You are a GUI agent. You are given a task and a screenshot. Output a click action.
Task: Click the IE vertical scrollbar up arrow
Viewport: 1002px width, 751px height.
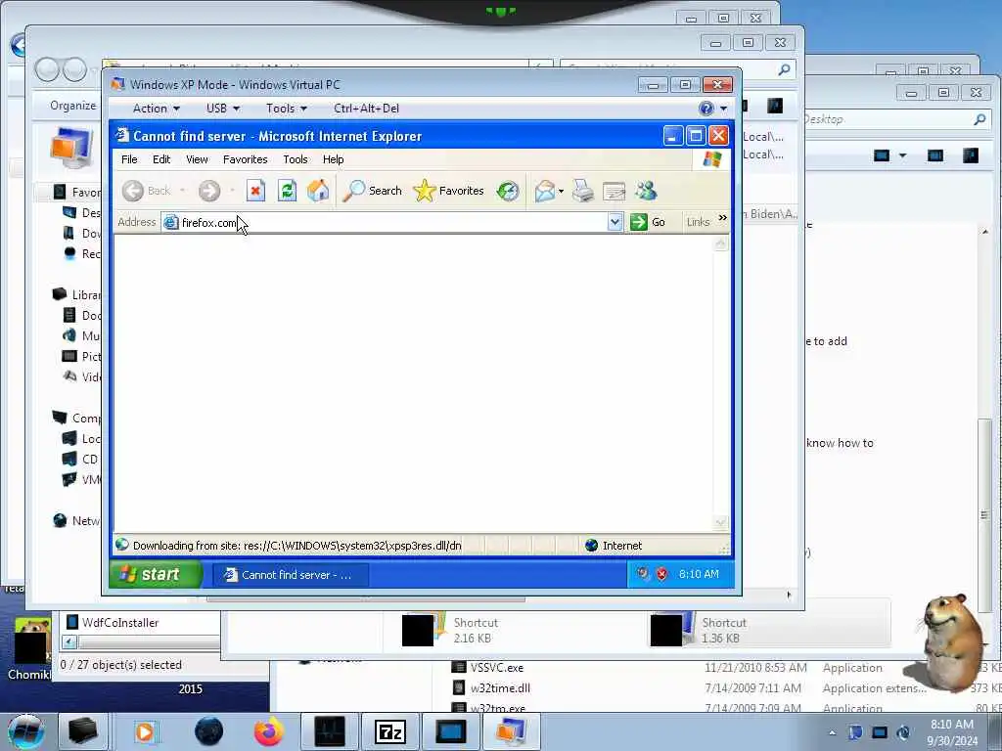(x=720, y=243)
